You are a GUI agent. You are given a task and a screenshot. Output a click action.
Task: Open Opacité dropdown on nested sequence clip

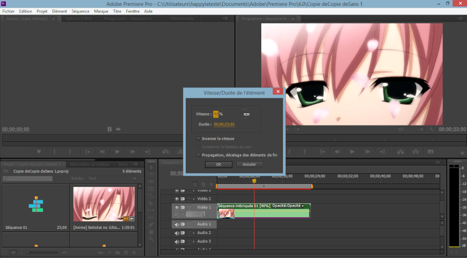(x=303, y=206)
